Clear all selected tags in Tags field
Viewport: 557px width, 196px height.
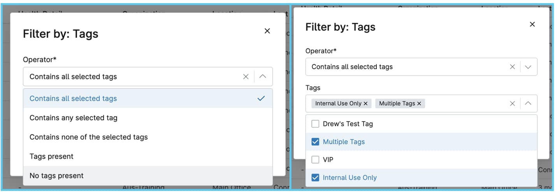tap(512, 103)
